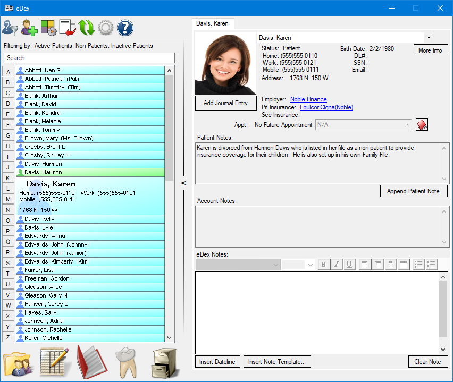
Task: Open the Ledger pencil icon
Action: (55, 363)
